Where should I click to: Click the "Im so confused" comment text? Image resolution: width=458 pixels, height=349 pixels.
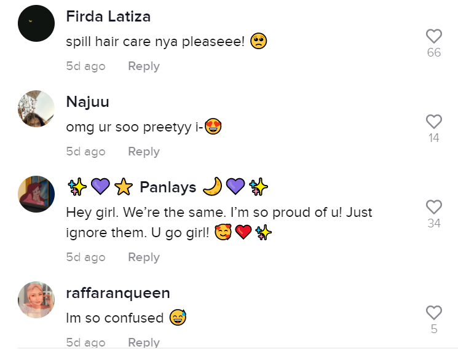coord(114,318)
